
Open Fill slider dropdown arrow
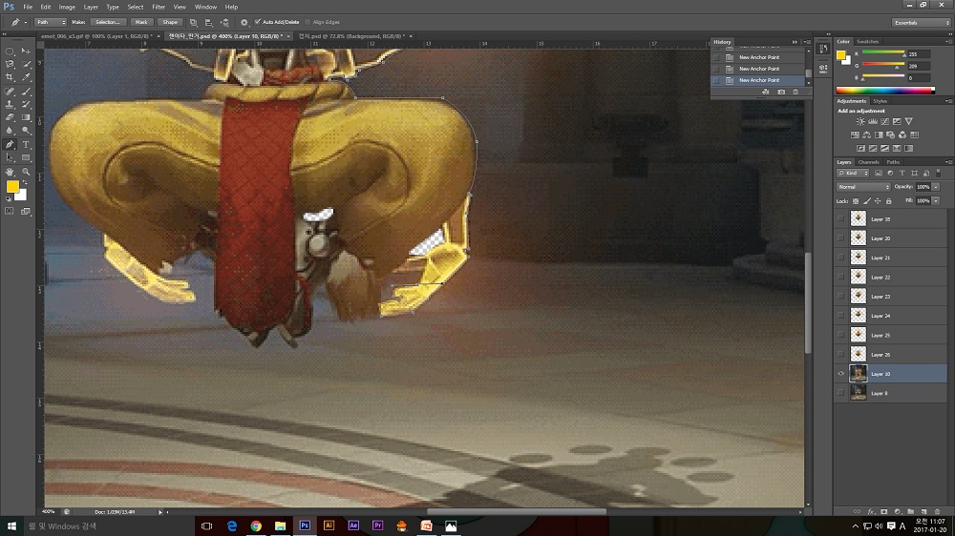(x=936, y=201)
